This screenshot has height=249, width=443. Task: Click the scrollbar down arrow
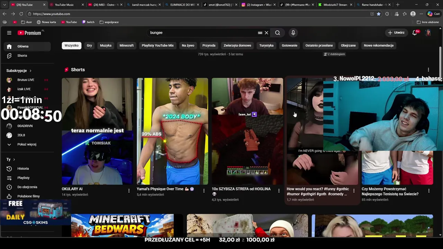point(440,235)
